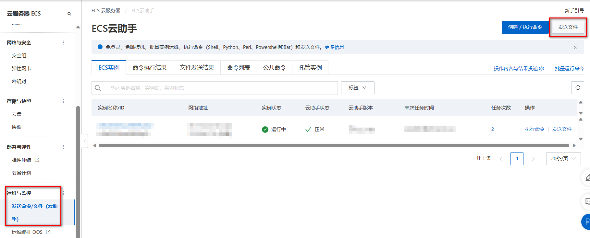Click 执行命令 in the instance row
This screenshot has height=238, width=590.
(x=535, y=129)
